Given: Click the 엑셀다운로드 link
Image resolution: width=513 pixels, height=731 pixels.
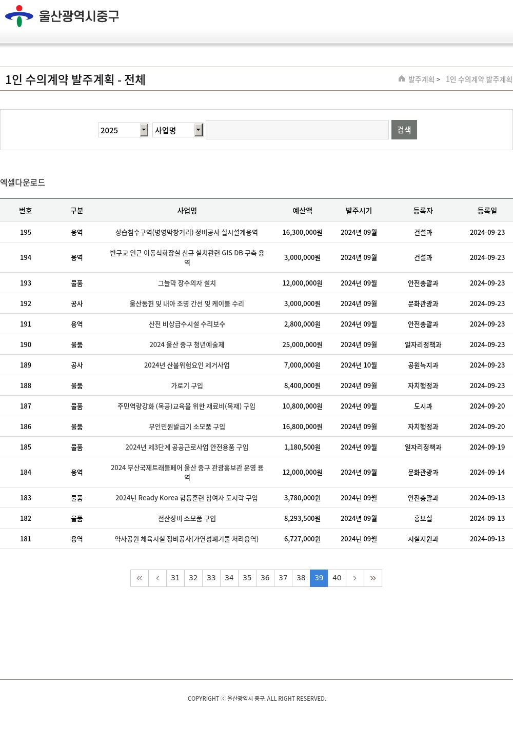Looking at the screenshot, I should tap(23, 182).
